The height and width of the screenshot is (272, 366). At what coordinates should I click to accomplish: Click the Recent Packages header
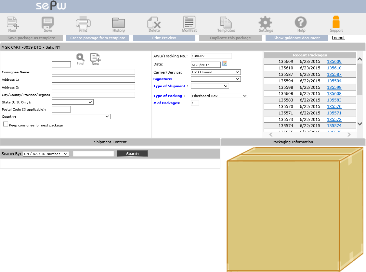[x=310, y=55]
